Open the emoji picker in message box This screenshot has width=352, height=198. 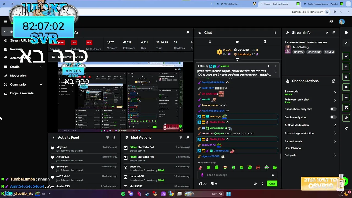273,175
